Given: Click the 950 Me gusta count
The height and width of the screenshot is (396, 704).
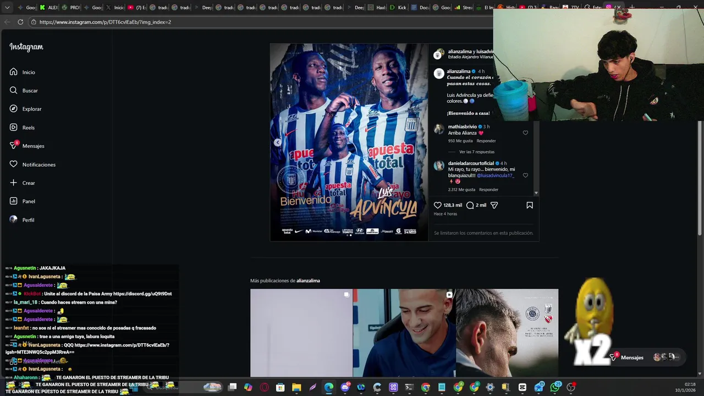Looking at the screenshot, I should click(x=460, y=141).
